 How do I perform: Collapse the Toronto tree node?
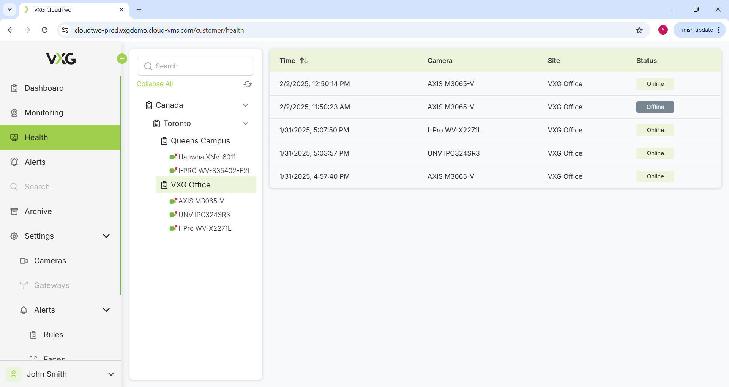coord(245,124)
